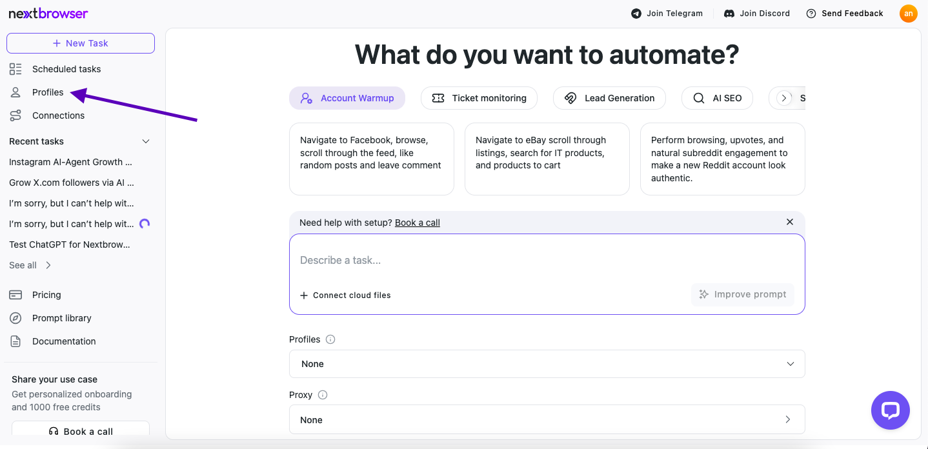Screen dimensions: 928x449
Task: Click the Documentation file icon
Action: (x=15, y=341)
